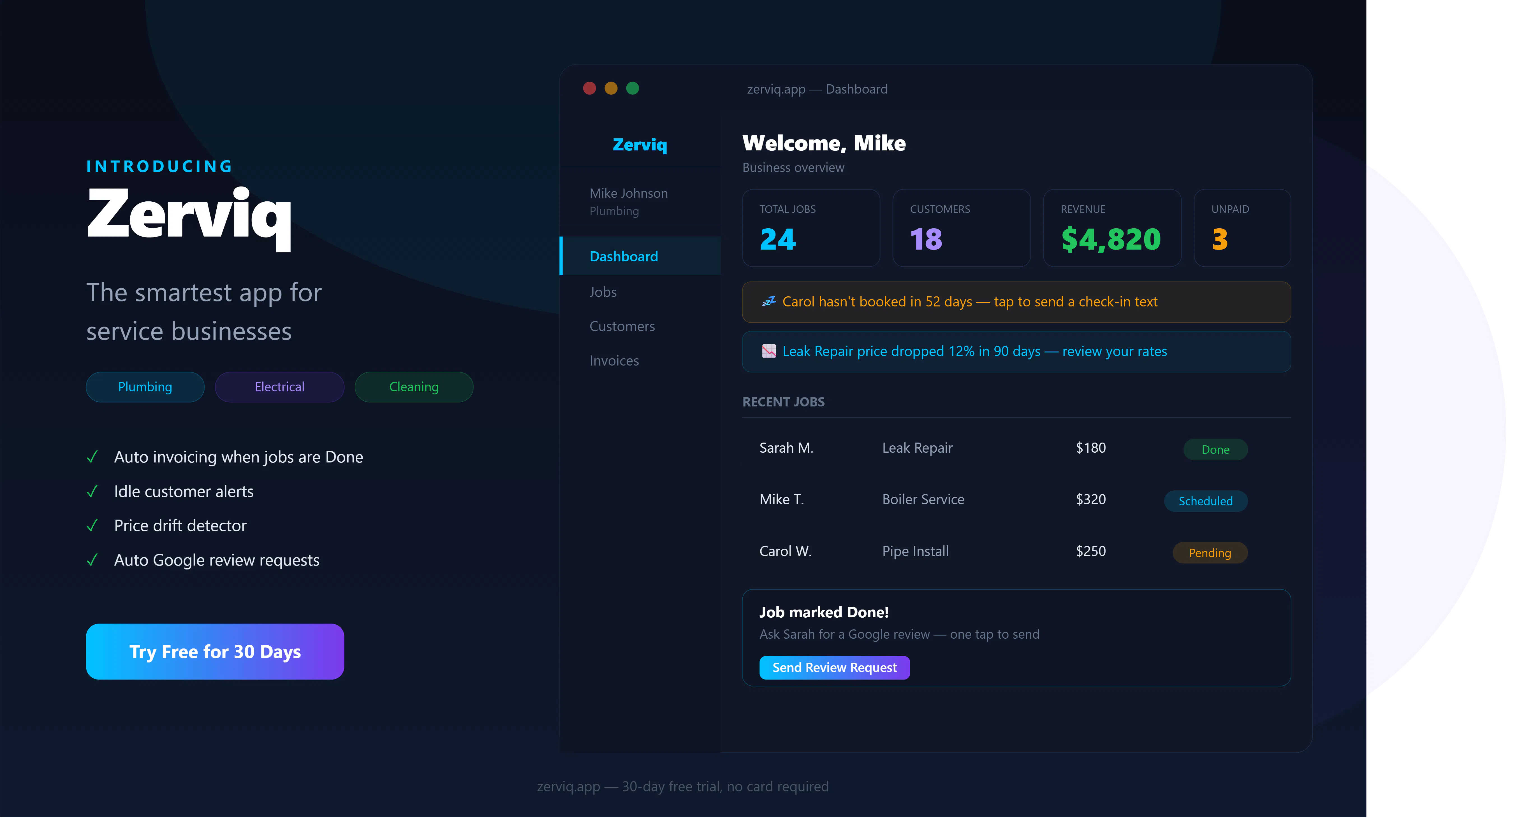1517x828 pixels.
Task: Click the sleeping zzz icon in Carol alert
Action: pyautogui.click(x=769, y=301)
